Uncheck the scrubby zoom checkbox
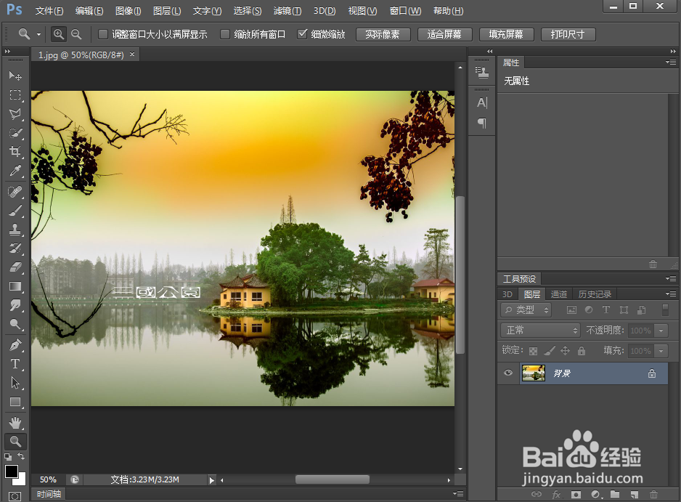 click(x=302, y=34)
